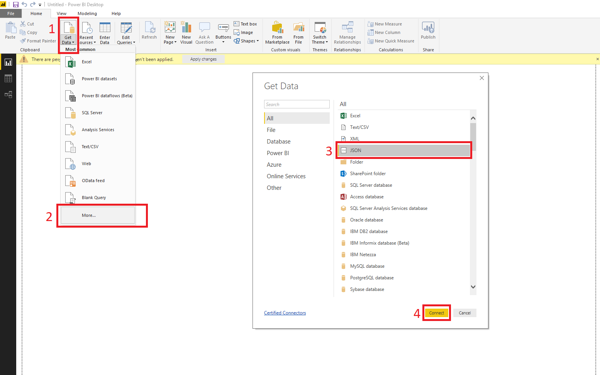Click the More... button
The width and height of the screenshot is (600, 375).
[x=98, y=215]
